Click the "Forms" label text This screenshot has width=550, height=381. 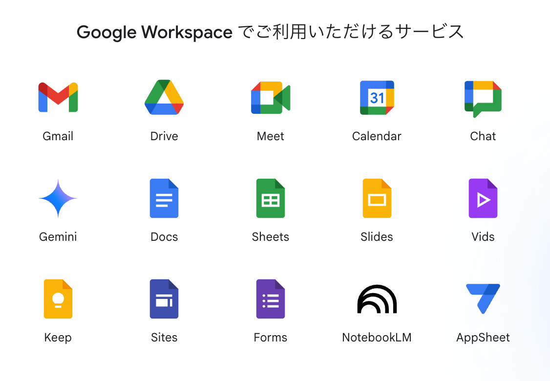pyautogui.click(x=271, y=338)
